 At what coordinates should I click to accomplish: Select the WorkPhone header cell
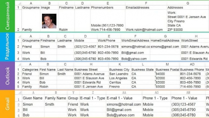(109, 41)
